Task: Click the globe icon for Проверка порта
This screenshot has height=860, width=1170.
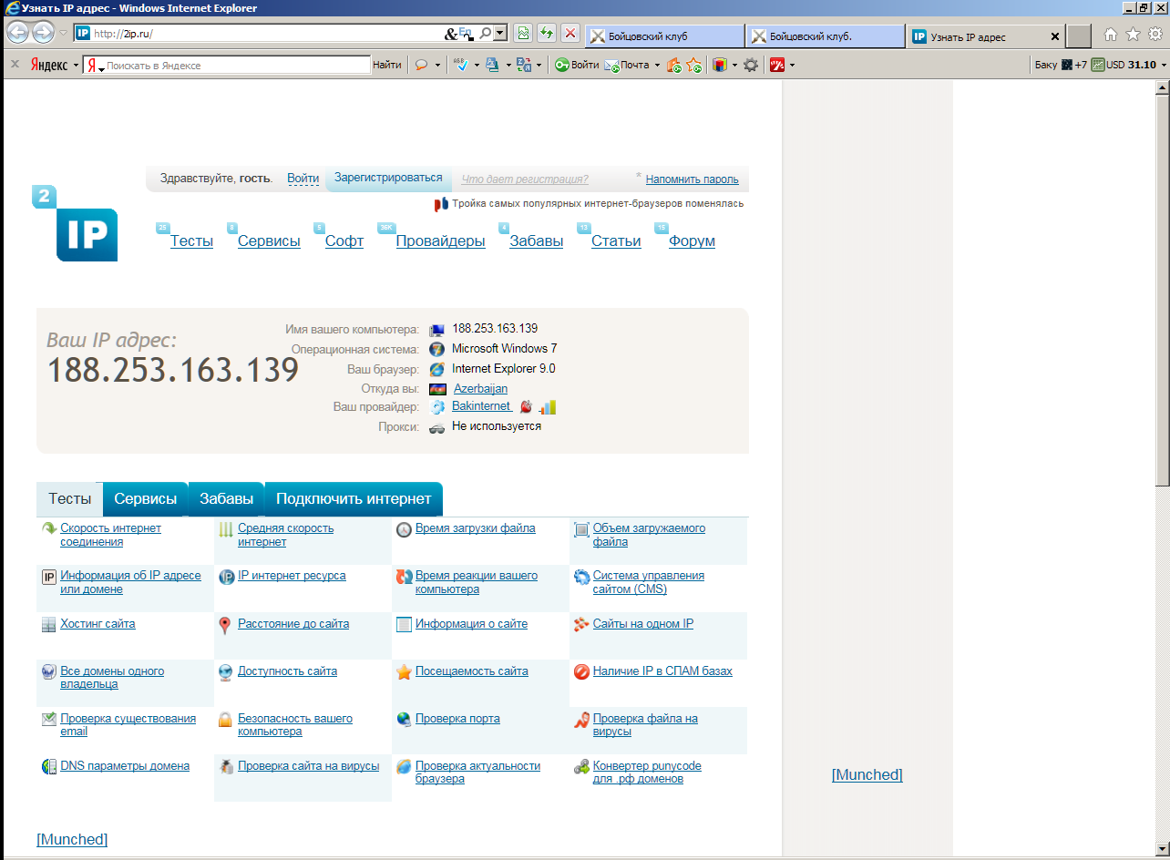Action: coord(405,719)
